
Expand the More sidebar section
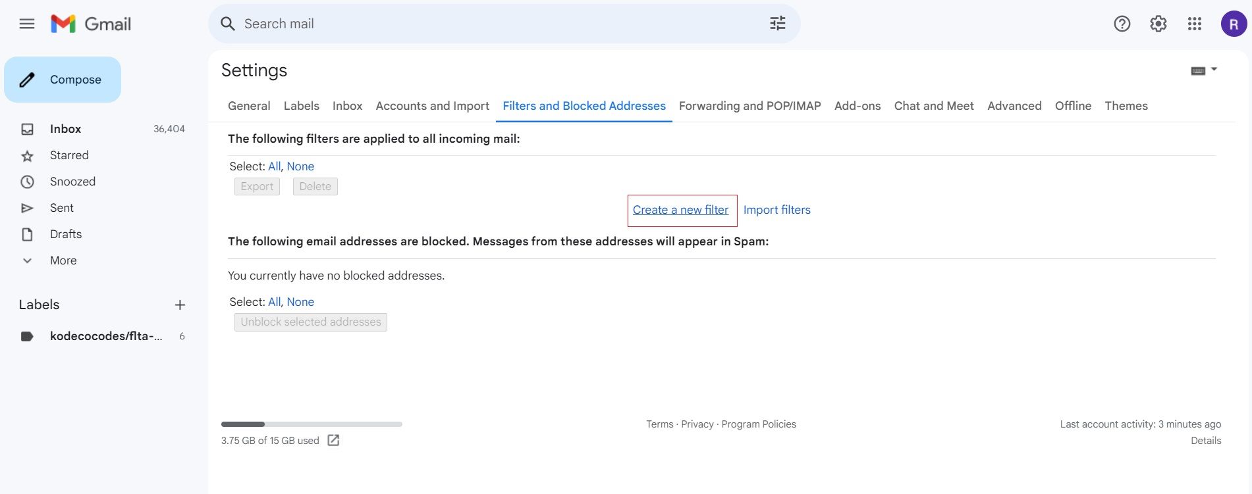pos(63,260)
